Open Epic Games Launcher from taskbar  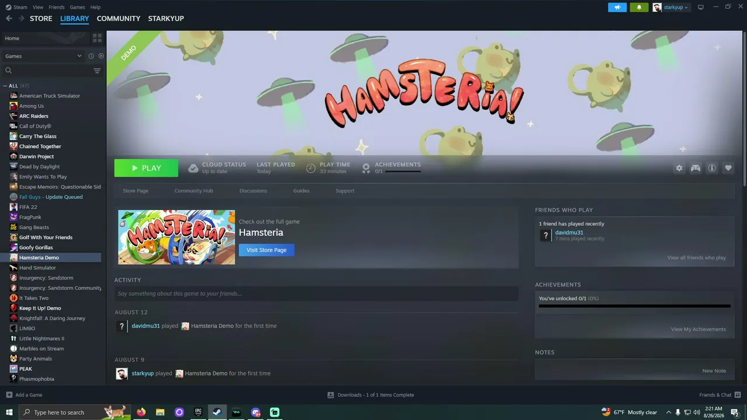point(198,412)
